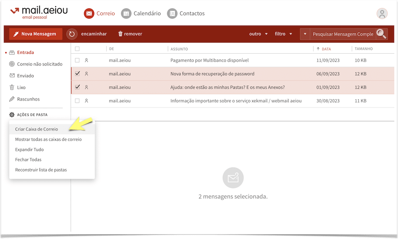Toggle the select-all checkbox in header
This screenshot has height=239, width=398.
[x=77, y=49]
